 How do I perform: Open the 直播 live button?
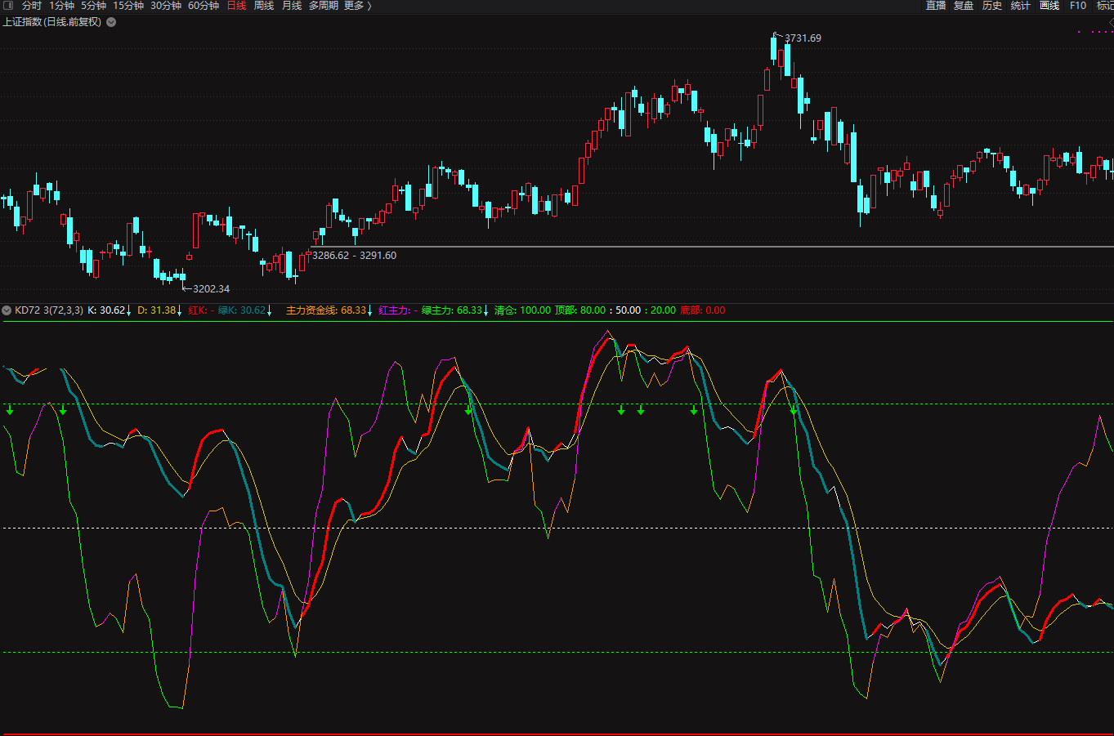pyautogui.click(x=936, y=6)
